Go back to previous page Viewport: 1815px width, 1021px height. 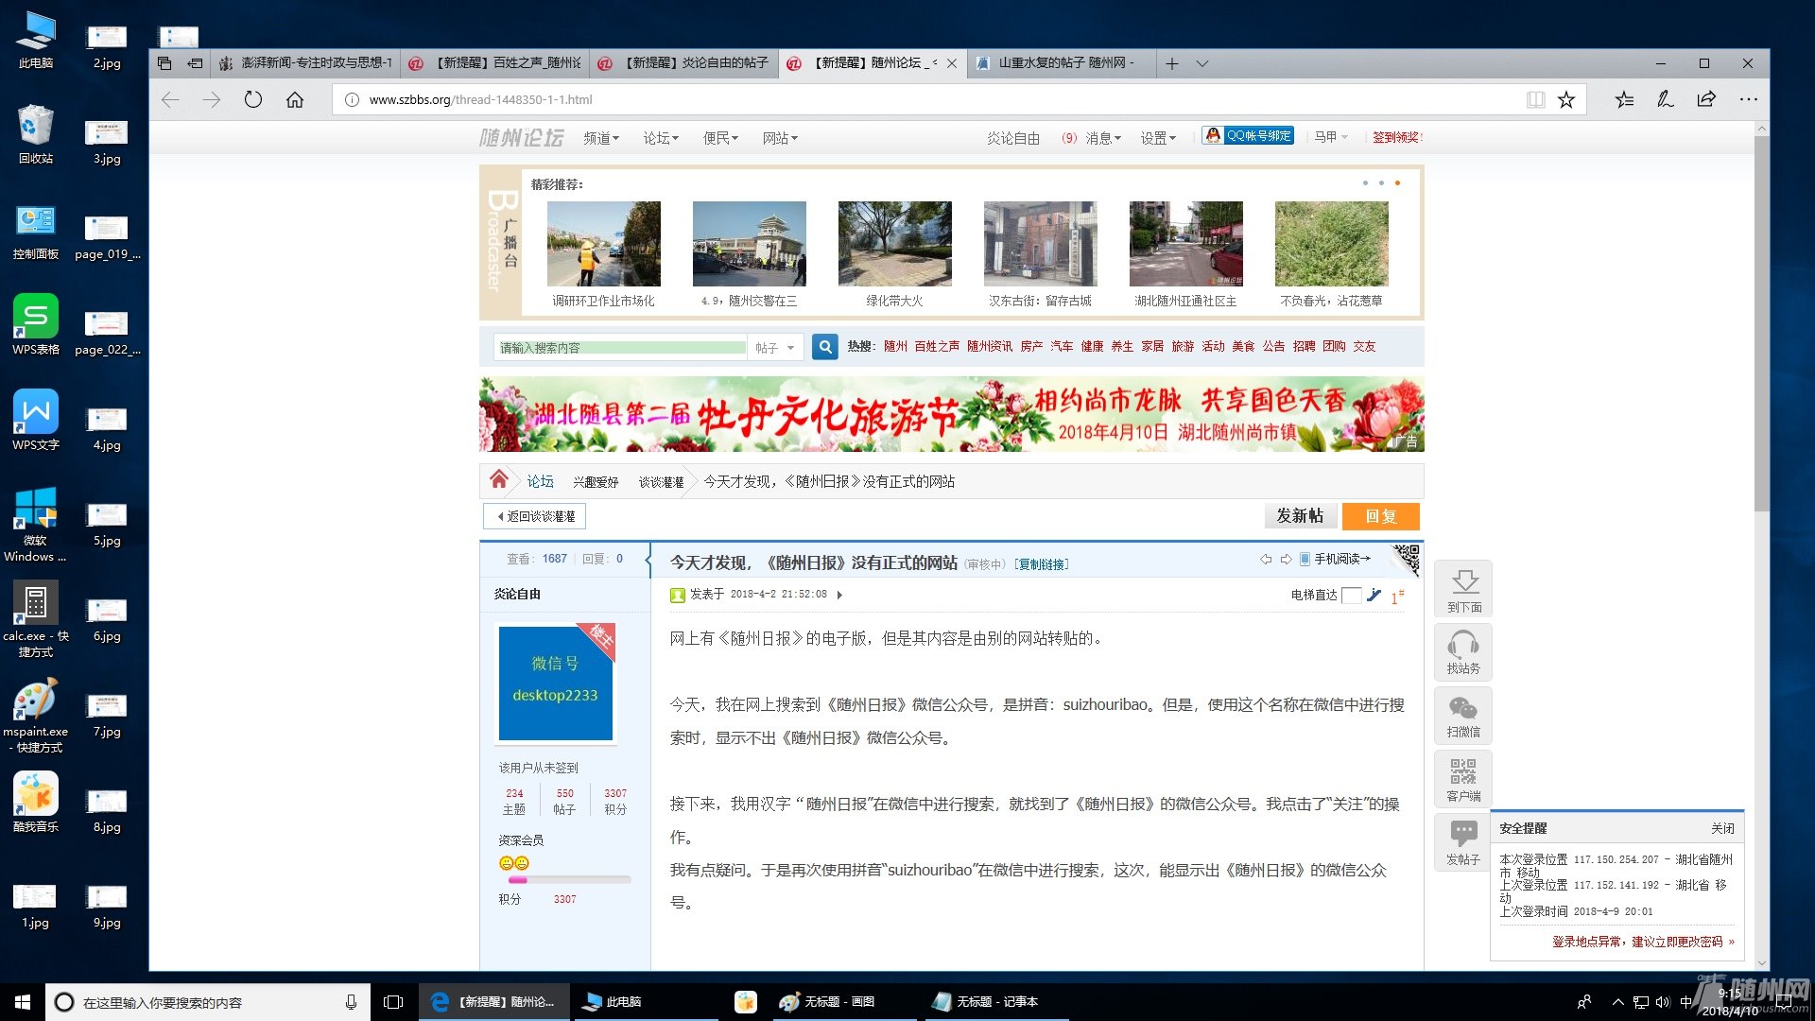coord(170,99)
